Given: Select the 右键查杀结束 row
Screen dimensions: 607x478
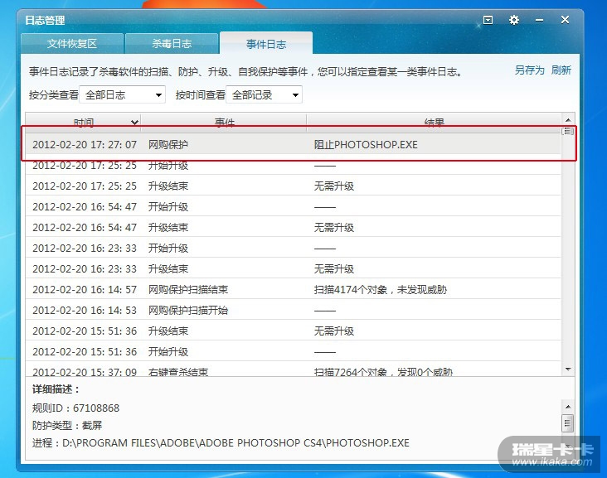Looking at the screenshot, I should click(293, 370).
